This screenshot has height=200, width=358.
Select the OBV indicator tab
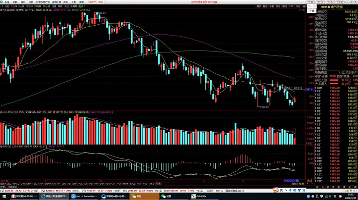(x=64, y=183)
